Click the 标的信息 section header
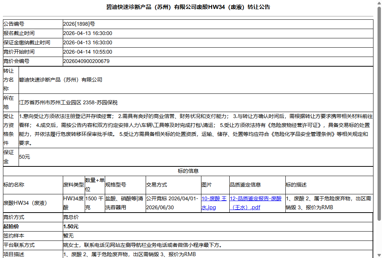382x258 pixels. click(x=188, y=171)
